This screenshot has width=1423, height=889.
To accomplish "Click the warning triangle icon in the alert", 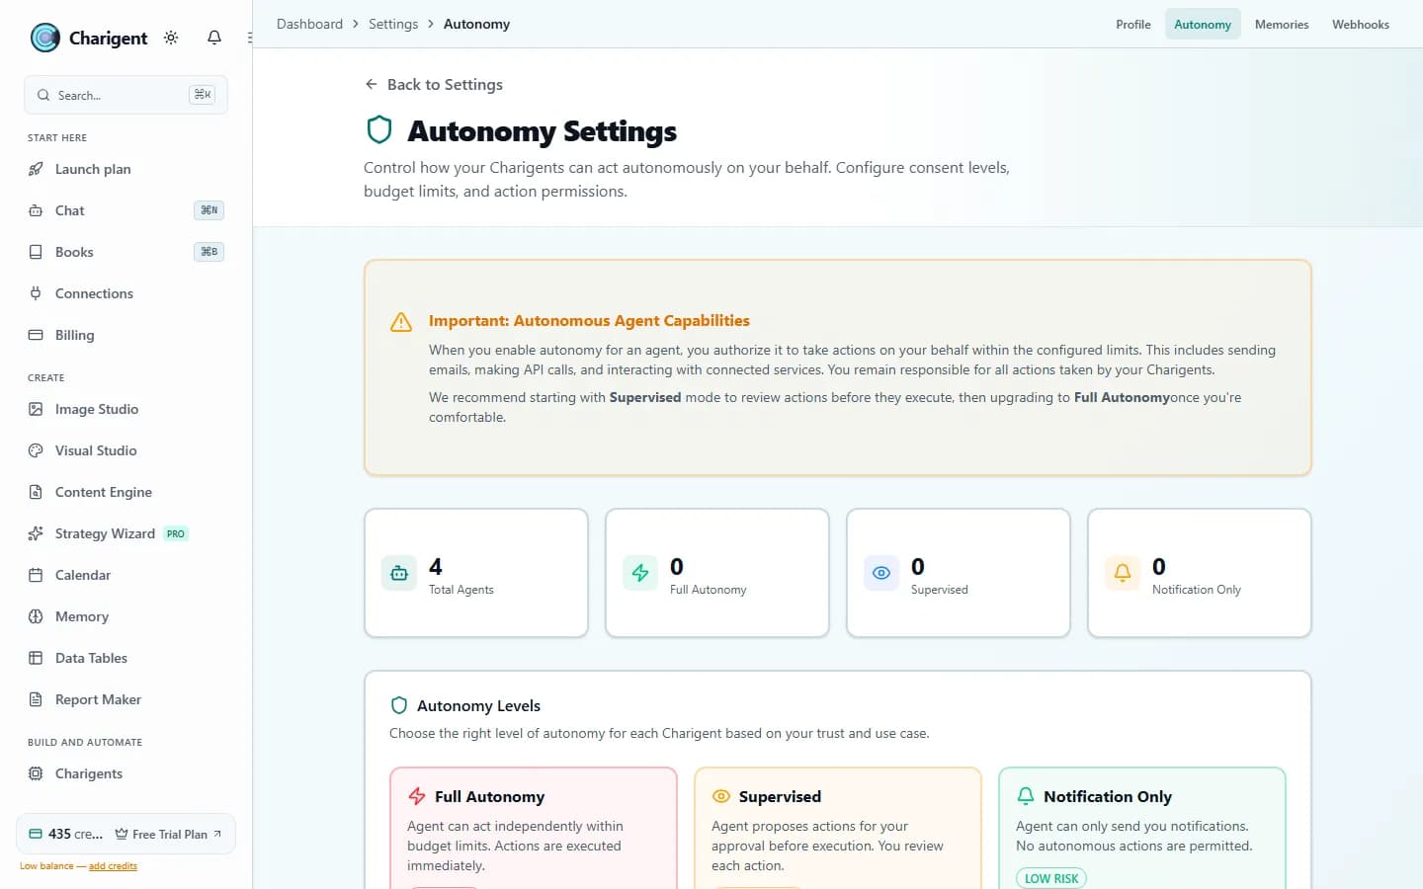I will click(401, 322).
